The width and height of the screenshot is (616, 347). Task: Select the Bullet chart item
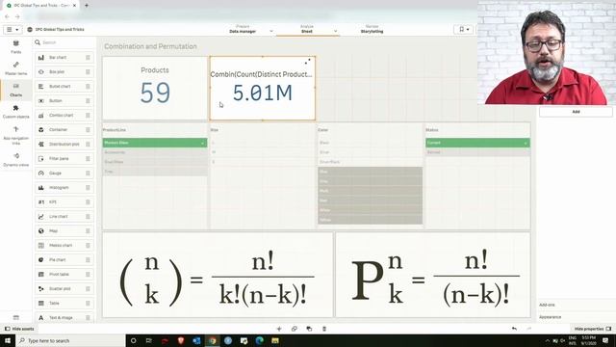tap(64, 86)
